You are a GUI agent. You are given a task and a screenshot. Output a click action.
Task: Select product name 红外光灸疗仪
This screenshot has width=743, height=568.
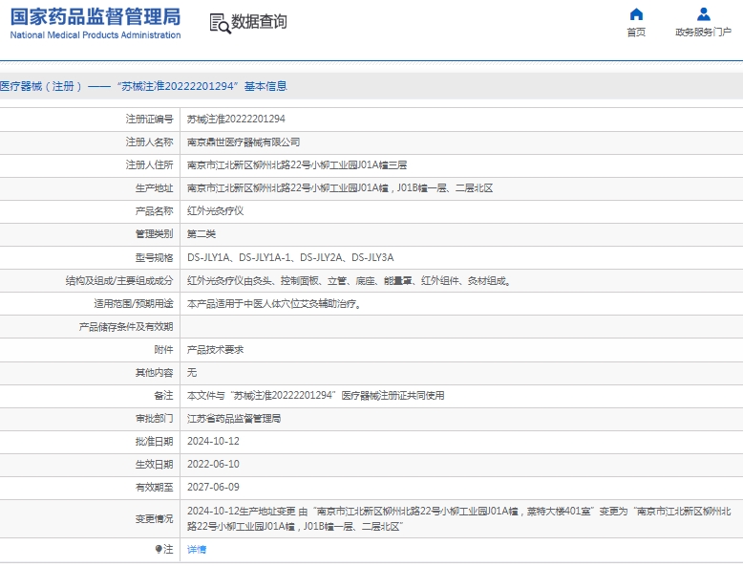tap(215, 211)
